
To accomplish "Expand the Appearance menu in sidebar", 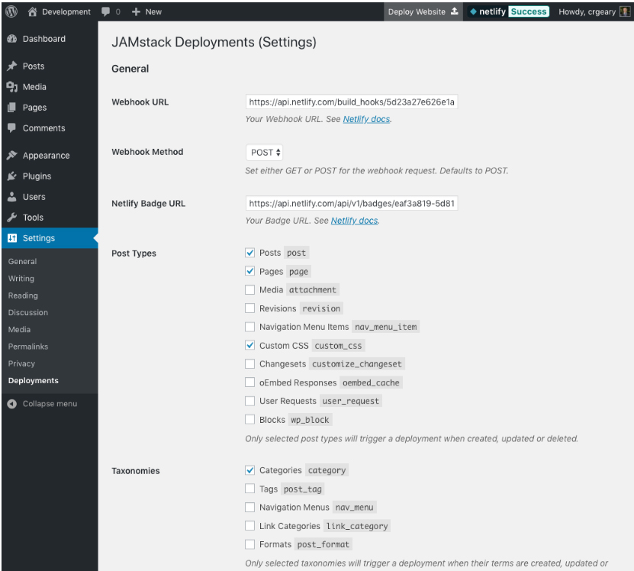I will point(46,156).
